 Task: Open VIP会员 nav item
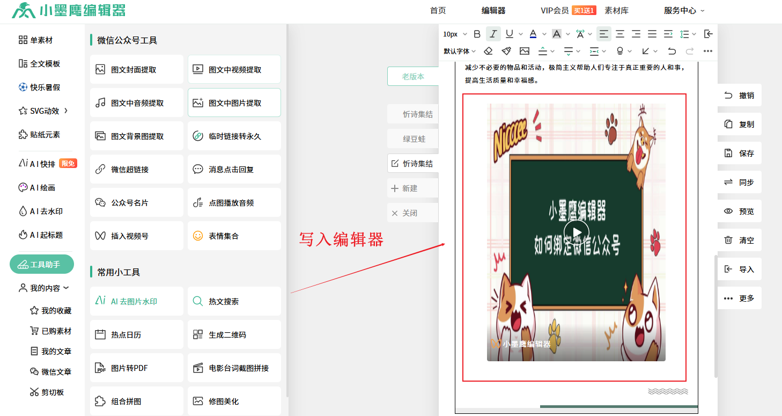555,10
